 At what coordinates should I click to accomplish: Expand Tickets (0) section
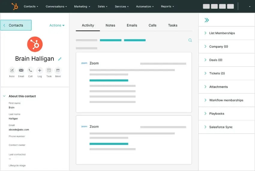[226, 73]
